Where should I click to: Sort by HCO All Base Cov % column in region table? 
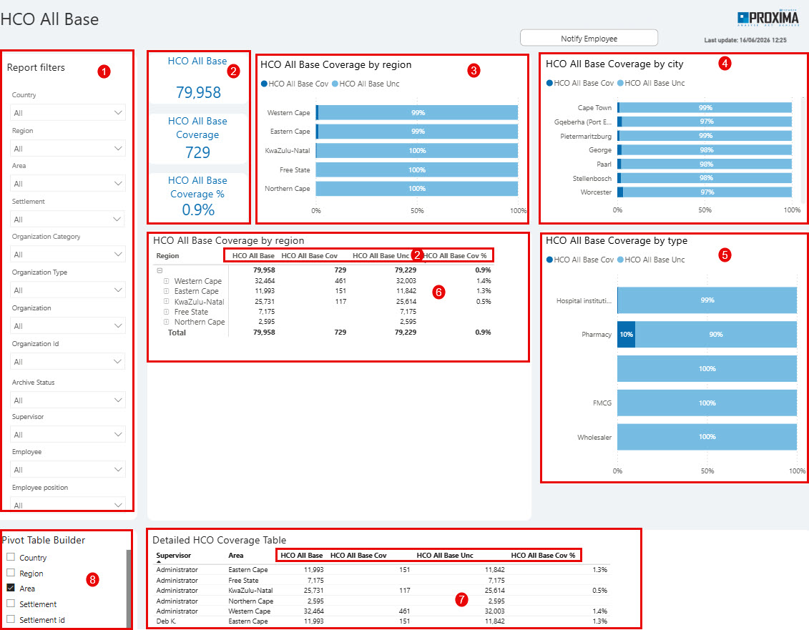455,256
